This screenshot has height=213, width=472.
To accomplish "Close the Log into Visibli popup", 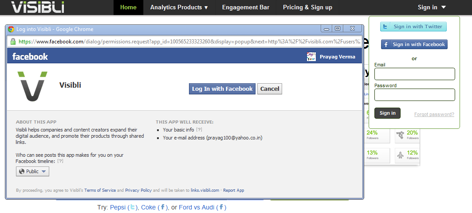I will click(352, 28).
